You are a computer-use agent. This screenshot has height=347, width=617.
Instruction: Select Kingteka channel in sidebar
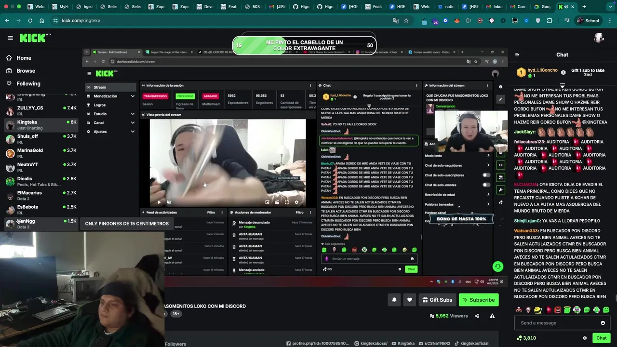[x=40, y=125]
